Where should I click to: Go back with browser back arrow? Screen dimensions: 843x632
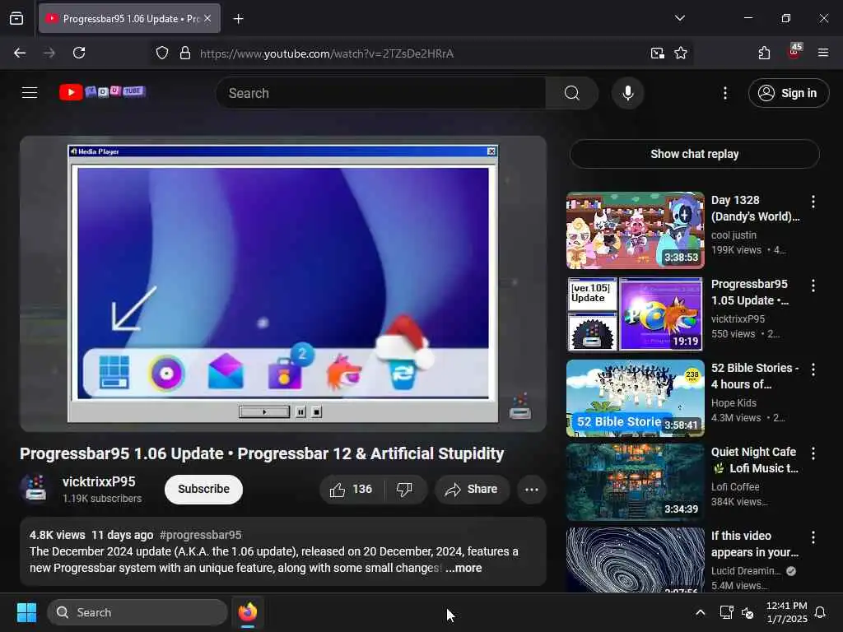tap(20, 53)
